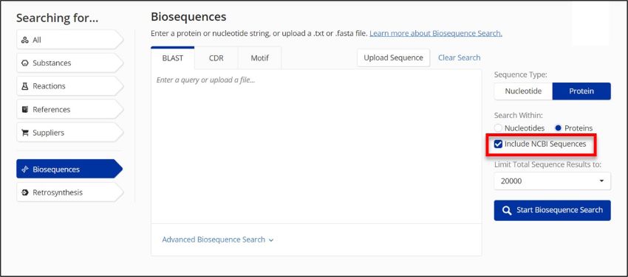Switch Sequence Type to Nucleotide

tap(523, 91)
